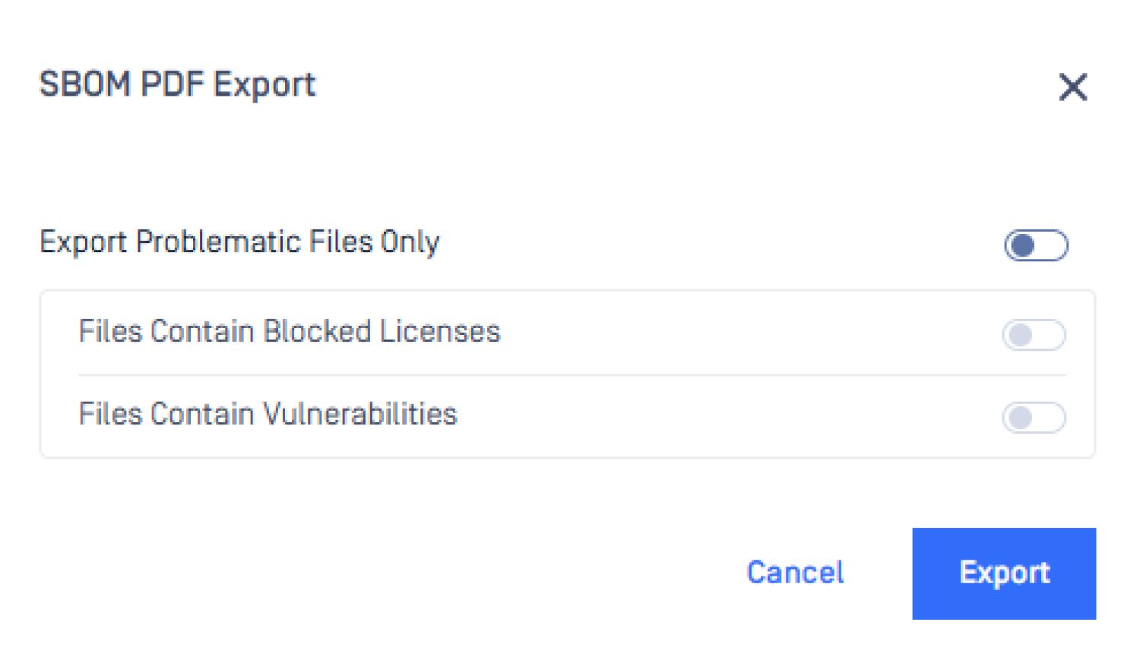Screen dimensions: 1140x663
Task: Click empty track of Problematic Files Only switch
Action: (x=1050, y=245)
